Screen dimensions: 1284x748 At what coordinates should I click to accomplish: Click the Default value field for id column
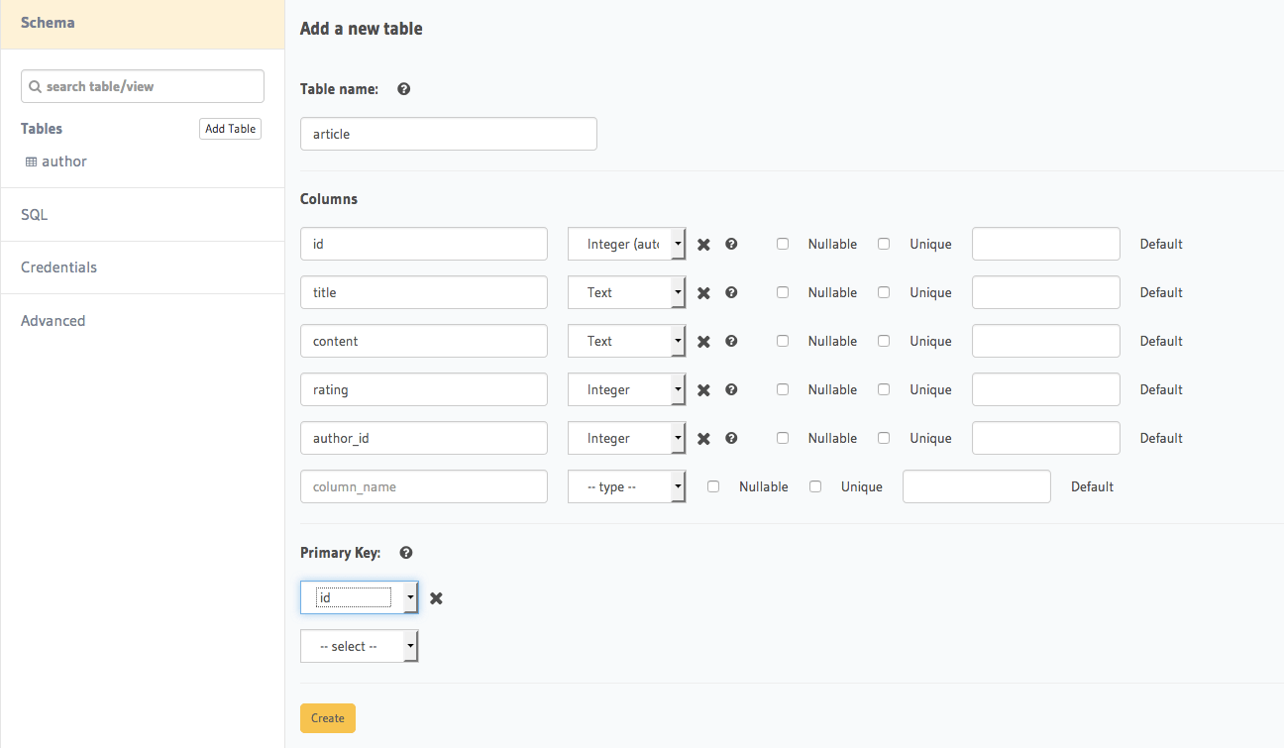[1045, 244]
